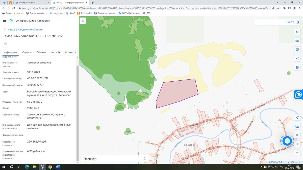303x170 pixels.
Task: Locate my position with arrow icon
Action: (x=297, y=118)
